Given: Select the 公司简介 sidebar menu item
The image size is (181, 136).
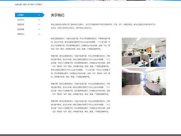Looking at the screenshot, I should (30, 15).
